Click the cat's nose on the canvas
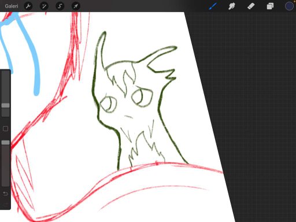296x222 pixels. click(128, 117)
